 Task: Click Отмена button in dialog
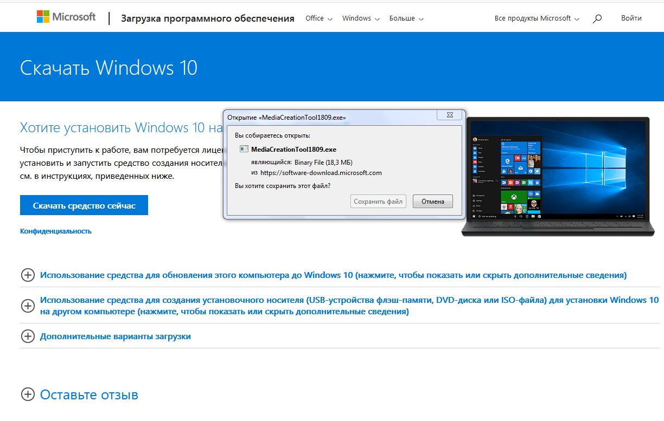pos(432,202)
